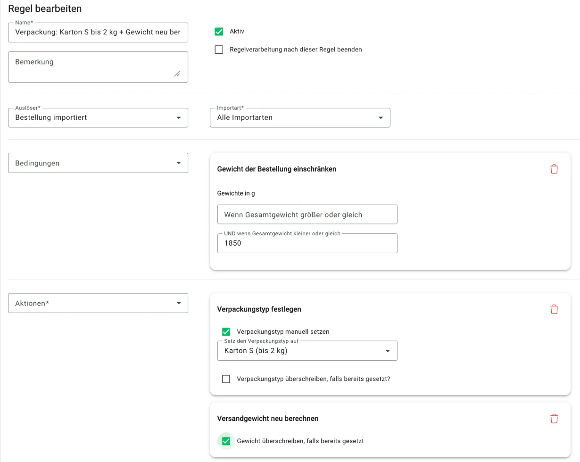Uncheck Gewicht überschreiben, falls bereits gesetzt

(x=226, y=441)
